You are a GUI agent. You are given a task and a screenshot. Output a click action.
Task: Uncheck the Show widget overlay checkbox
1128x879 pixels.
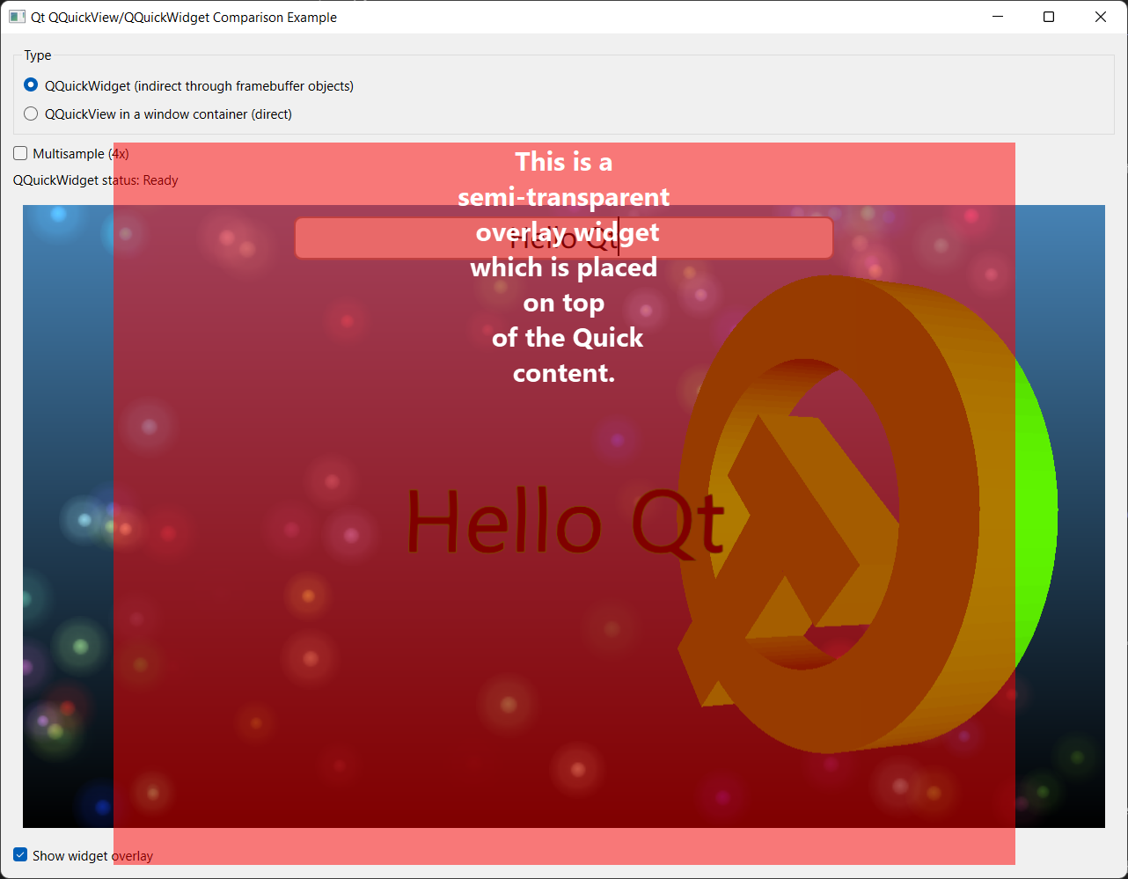20,855
